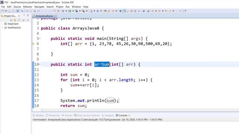Click the Coverage launch icon
239x134 pixels.
(x=77, y=11)
